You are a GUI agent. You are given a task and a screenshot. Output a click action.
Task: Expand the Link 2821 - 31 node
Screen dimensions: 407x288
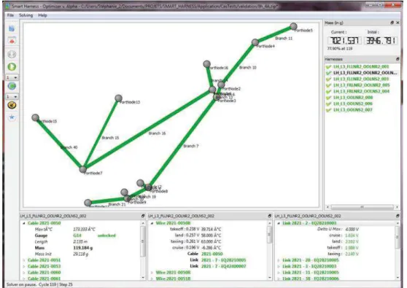(x=279, y=273)
